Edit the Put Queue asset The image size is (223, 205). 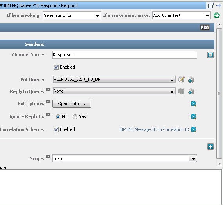click(182, 80)
